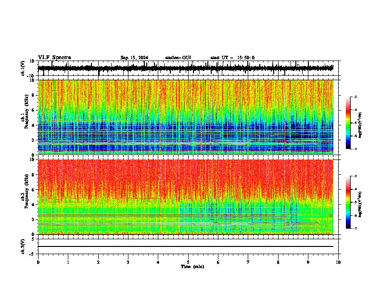Click the "-5" tick on ch.3(V) axis
Viewport: 381px width, 294px height.
(32, 254)
